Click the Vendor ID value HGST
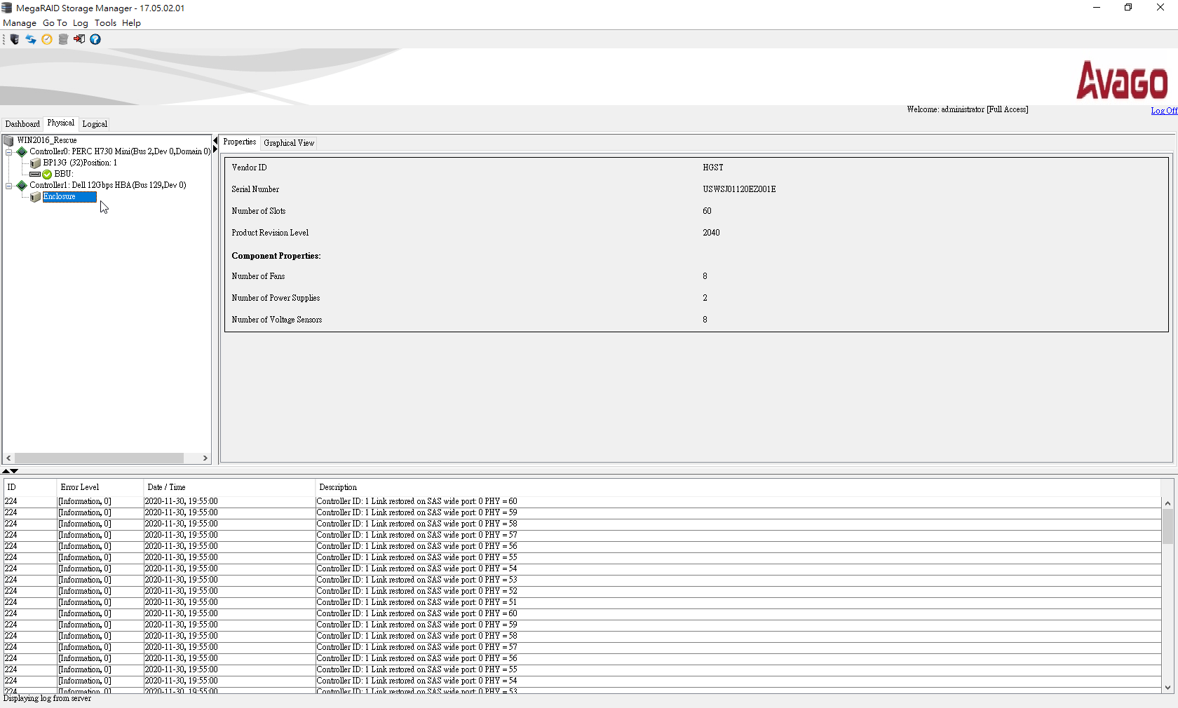 coord(713,168)
